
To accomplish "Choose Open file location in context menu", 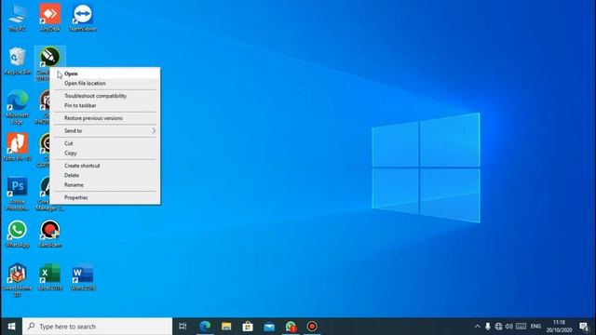I will click(105, 83).
